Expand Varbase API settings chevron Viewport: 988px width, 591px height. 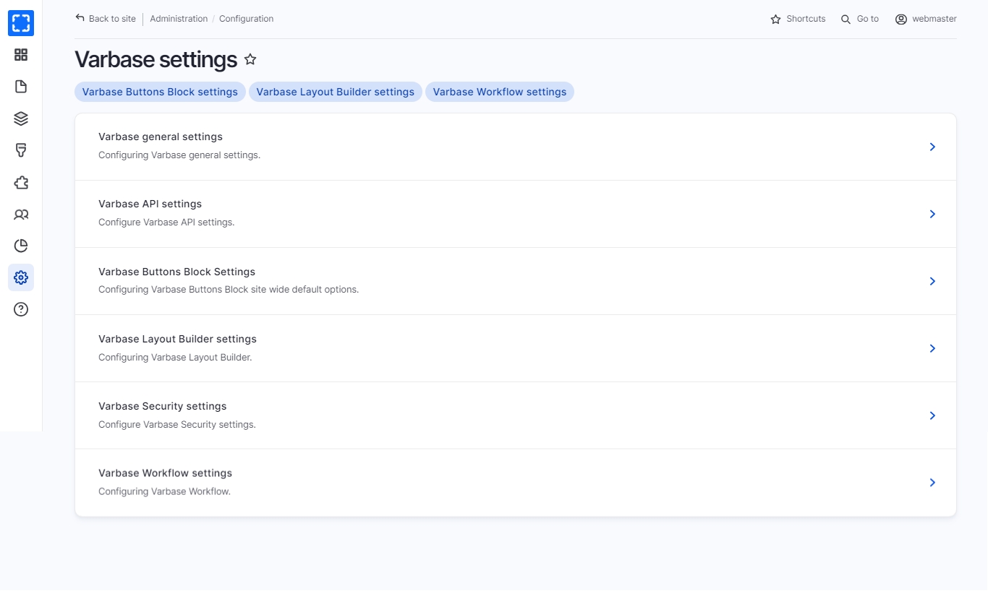[x=932, y=214]
